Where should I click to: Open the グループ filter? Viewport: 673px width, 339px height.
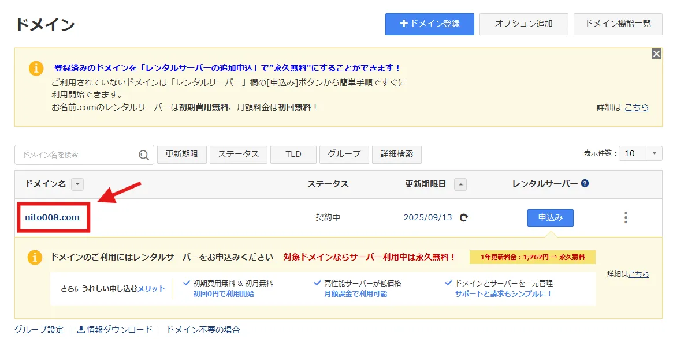344,155
